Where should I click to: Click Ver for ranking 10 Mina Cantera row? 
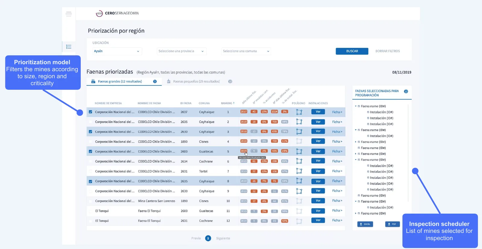tap(318, 201)
